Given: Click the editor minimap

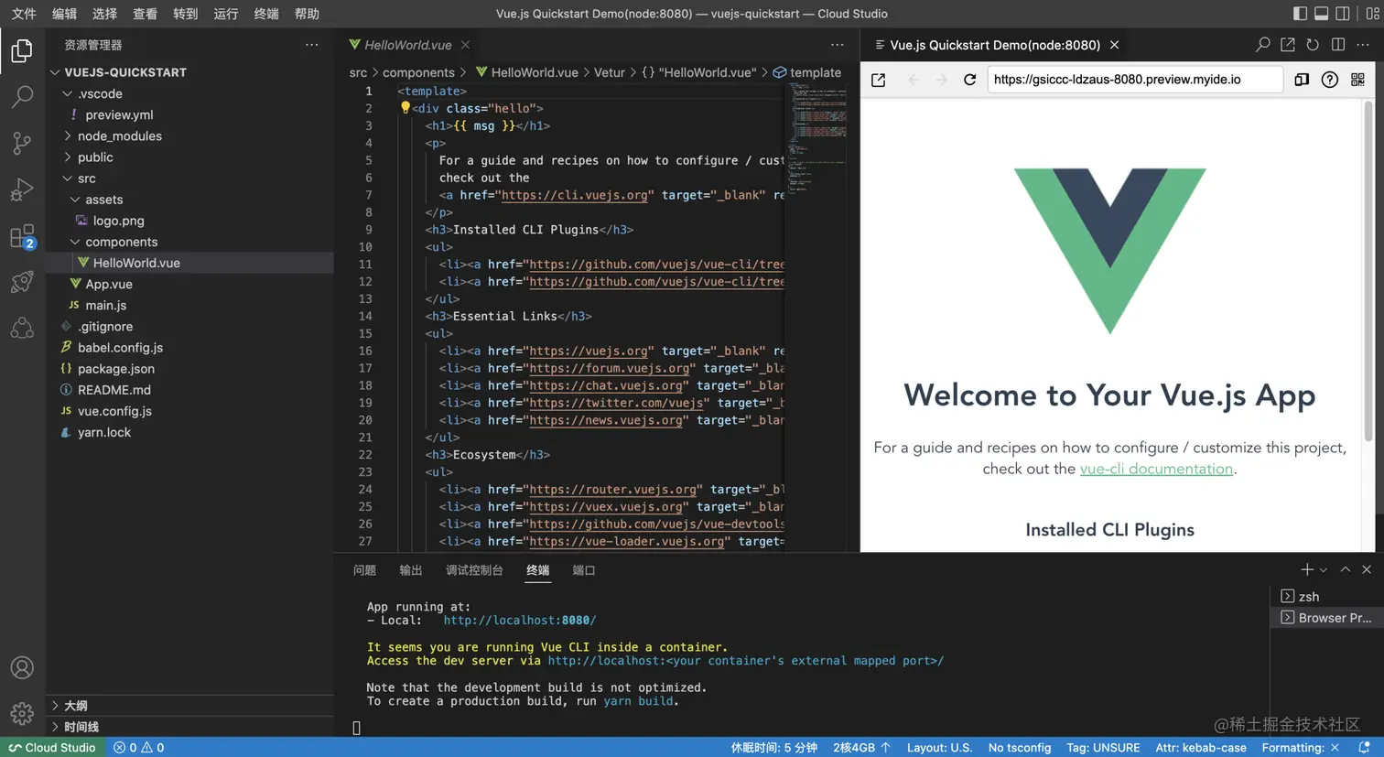Looking at the screenshot, I should click(816, 137).
